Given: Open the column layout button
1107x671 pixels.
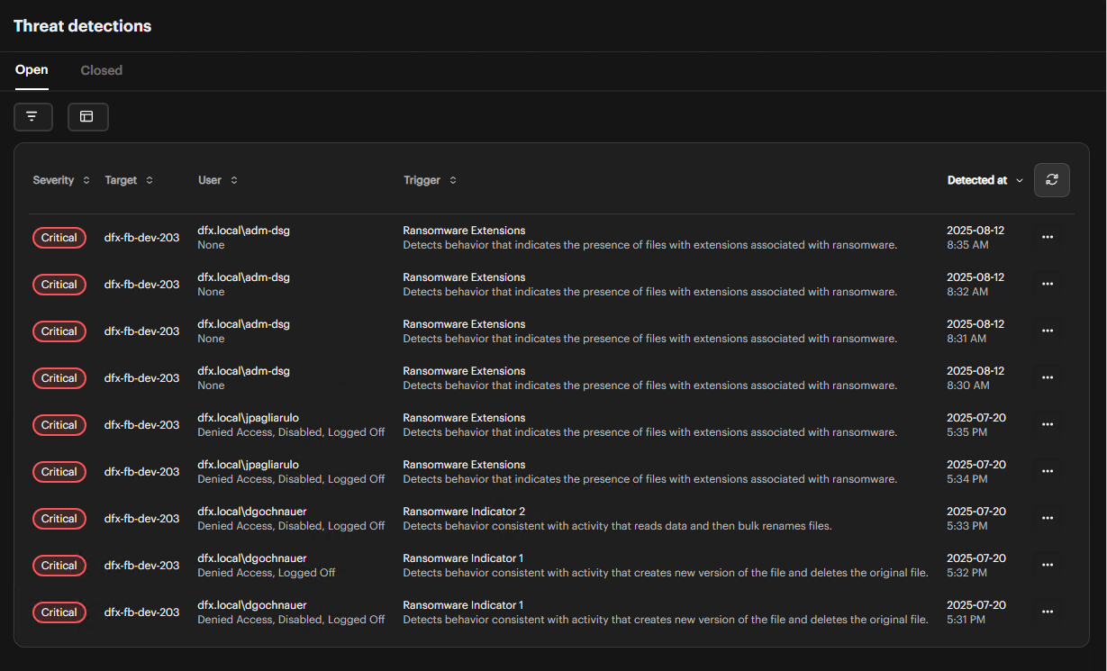Looking at the screenshot, I should pyautogui.click(x=87, y=117).
